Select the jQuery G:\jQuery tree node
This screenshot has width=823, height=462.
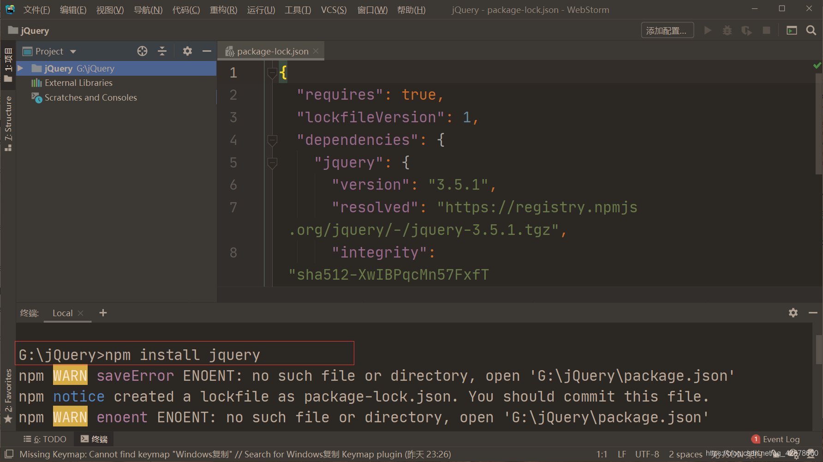pos(116,68)
